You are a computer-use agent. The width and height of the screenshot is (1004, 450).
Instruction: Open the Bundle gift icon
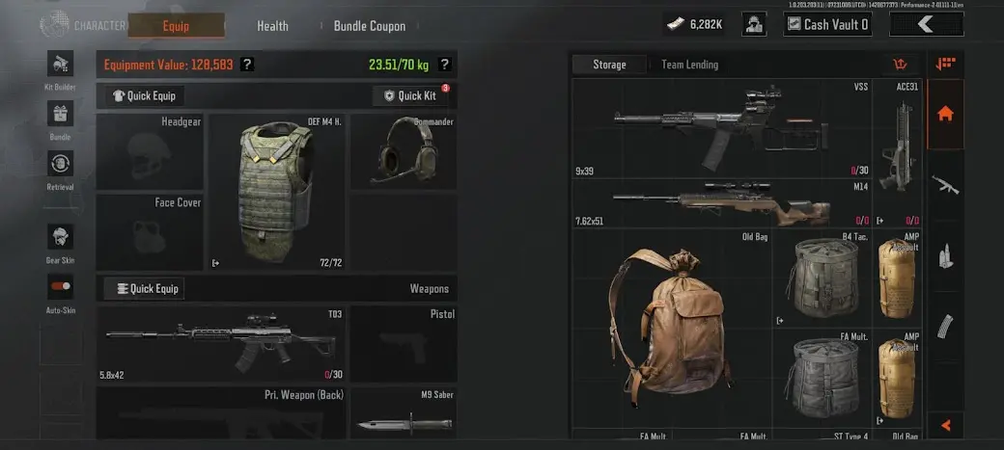(x=60, y=113)
